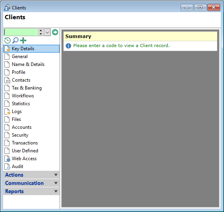
Task: Expand the Reports section
Action: pyautogui.click(x=31, y=191)
